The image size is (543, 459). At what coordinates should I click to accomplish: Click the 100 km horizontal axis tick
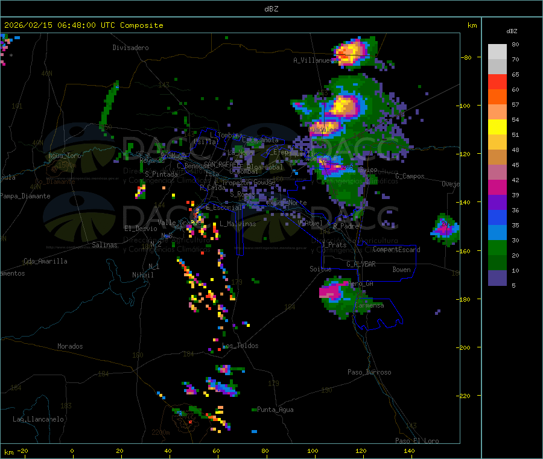click(x=313, y=451)
